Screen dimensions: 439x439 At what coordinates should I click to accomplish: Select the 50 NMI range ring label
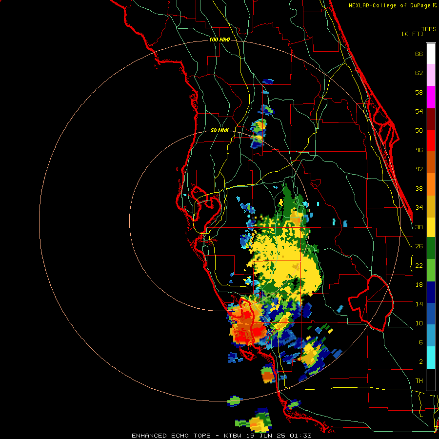[219, 130]
